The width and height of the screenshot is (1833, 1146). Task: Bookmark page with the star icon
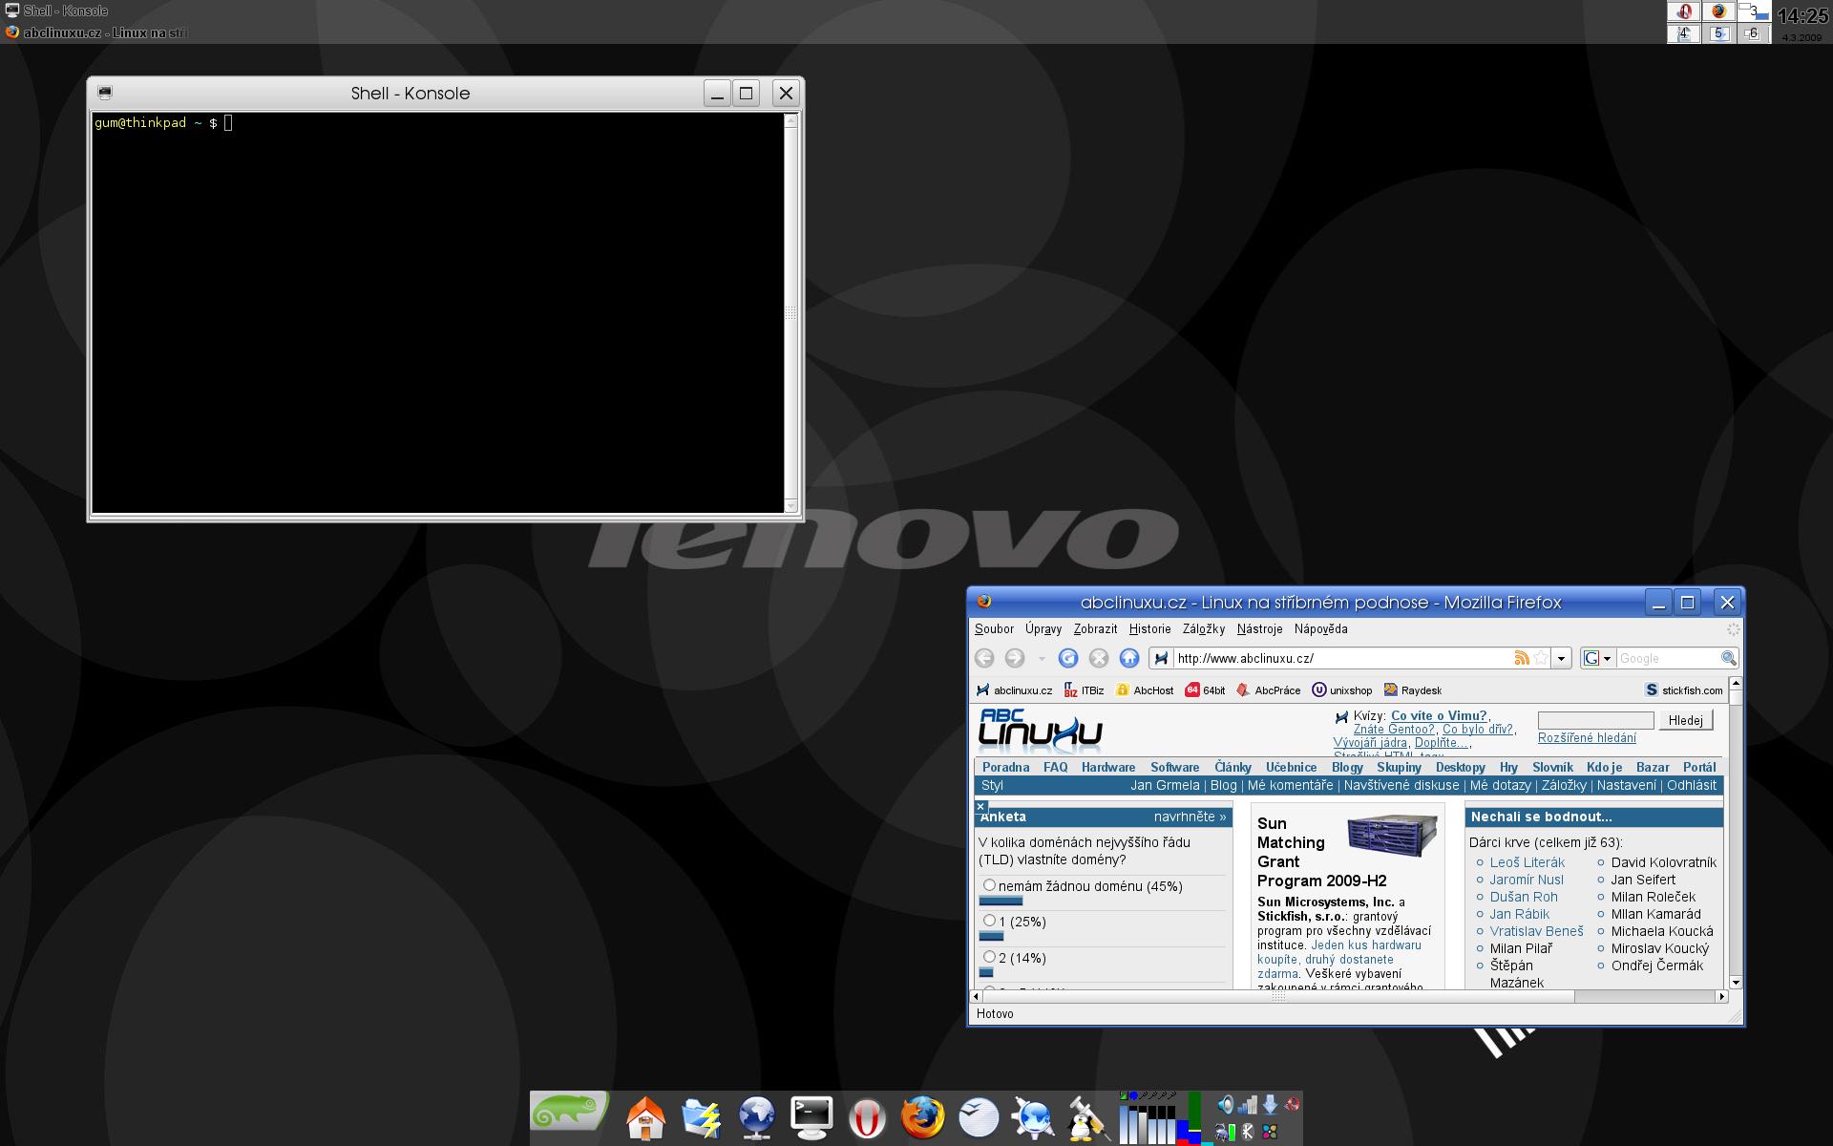[x=1541, y=658]
